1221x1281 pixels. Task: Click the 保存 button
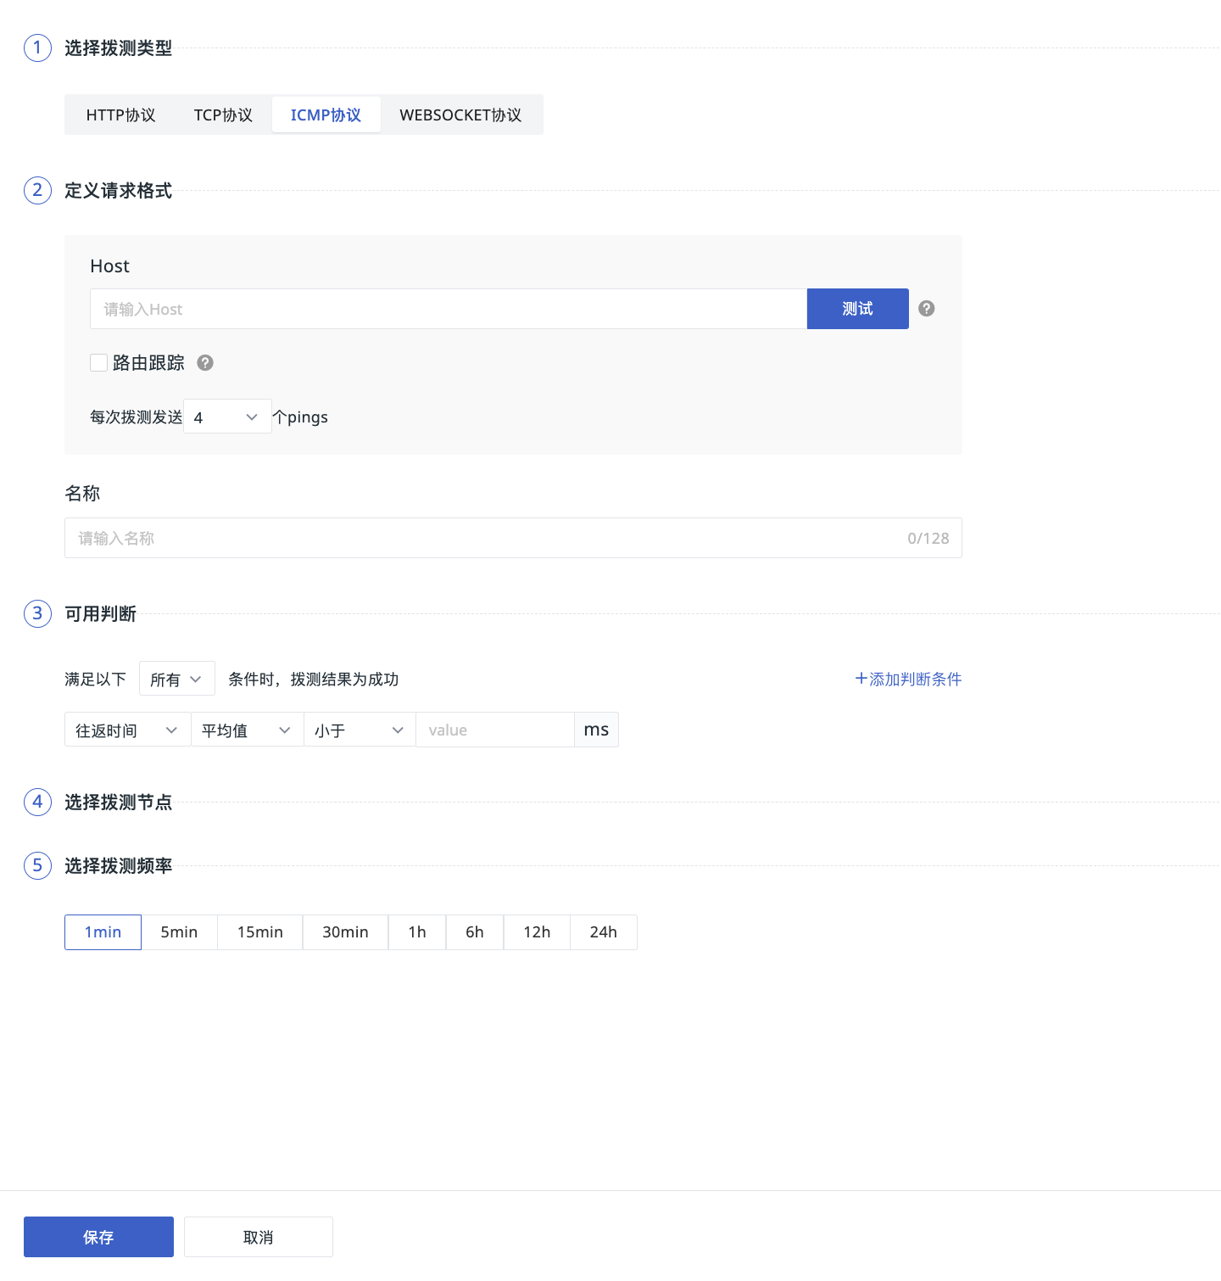[98, 1237]
